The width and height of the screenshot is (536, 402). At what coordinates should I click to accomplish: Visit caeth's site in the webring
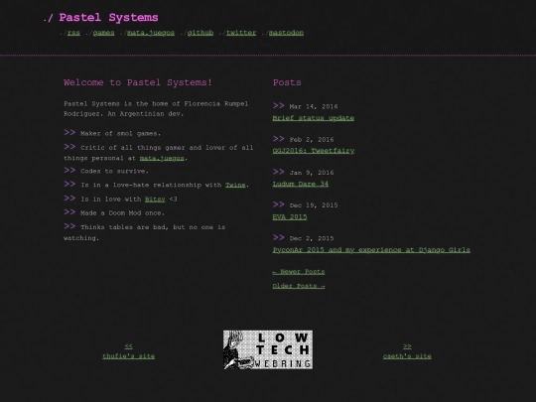coord(407,356)
